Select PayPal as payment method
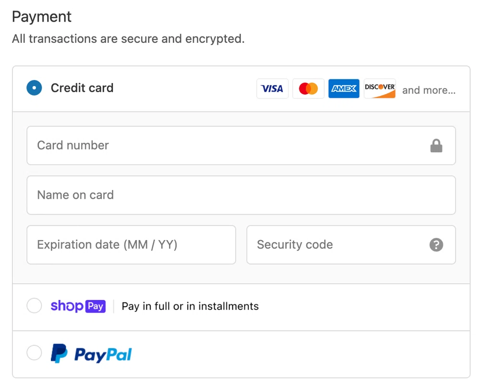The image size is (480, 386). pos(34,352)
